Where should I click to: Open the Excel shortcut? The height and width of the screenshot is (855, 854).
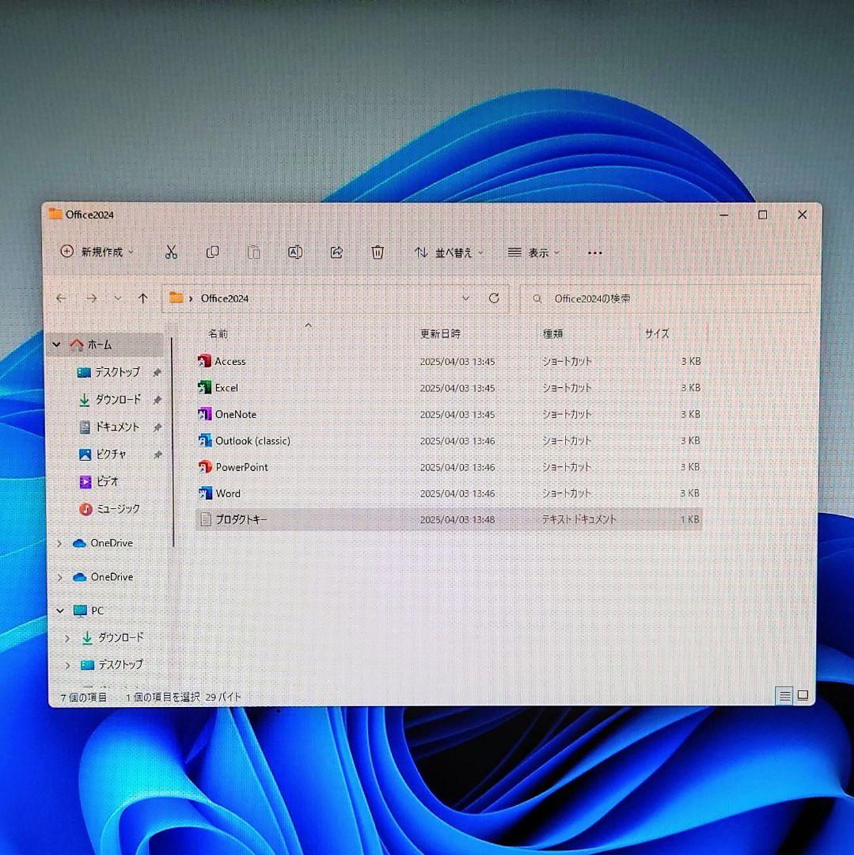pyautogui.click(x=226, y=387)
